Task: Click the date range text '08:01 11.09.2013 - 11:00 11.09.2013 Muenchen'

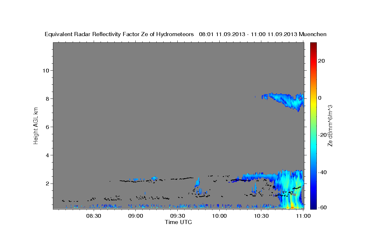Action: (263, 34)
